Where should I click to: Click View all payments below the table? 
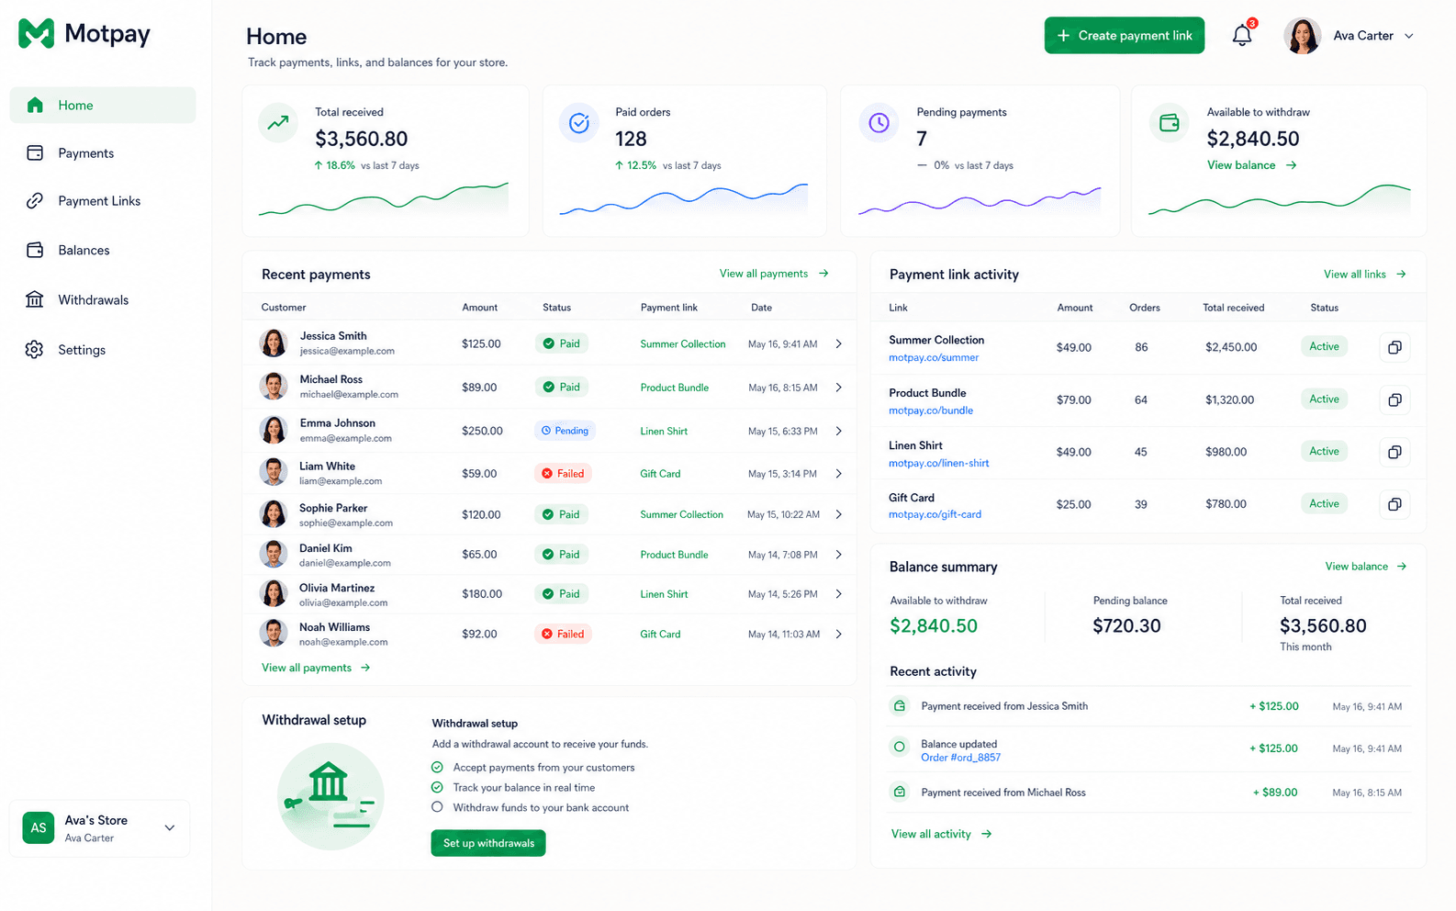(316, 668)
